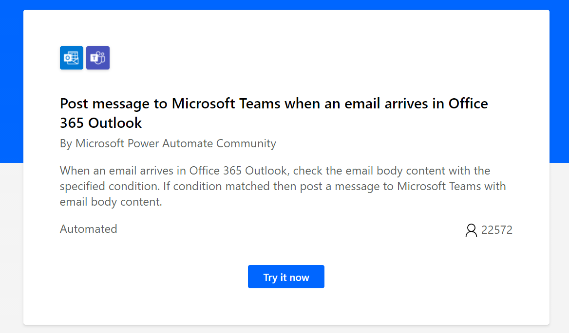The width and height of the screenshot is (569, 333).
Task: Click the Microsoft Teams connector icon
Action: coord(98,58)
